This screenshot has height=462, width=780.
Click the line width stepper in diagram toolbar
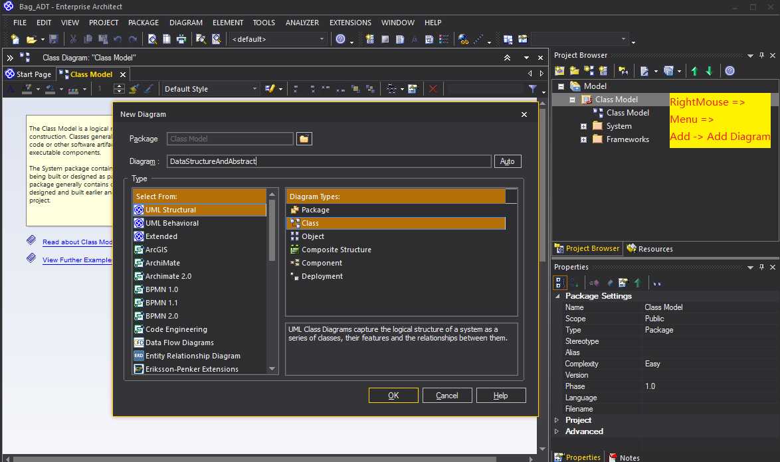118,89
